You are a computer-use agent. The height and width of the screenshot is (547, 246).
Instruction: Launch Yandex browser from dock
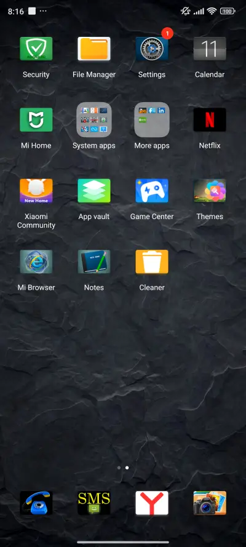tap(152, 503)
